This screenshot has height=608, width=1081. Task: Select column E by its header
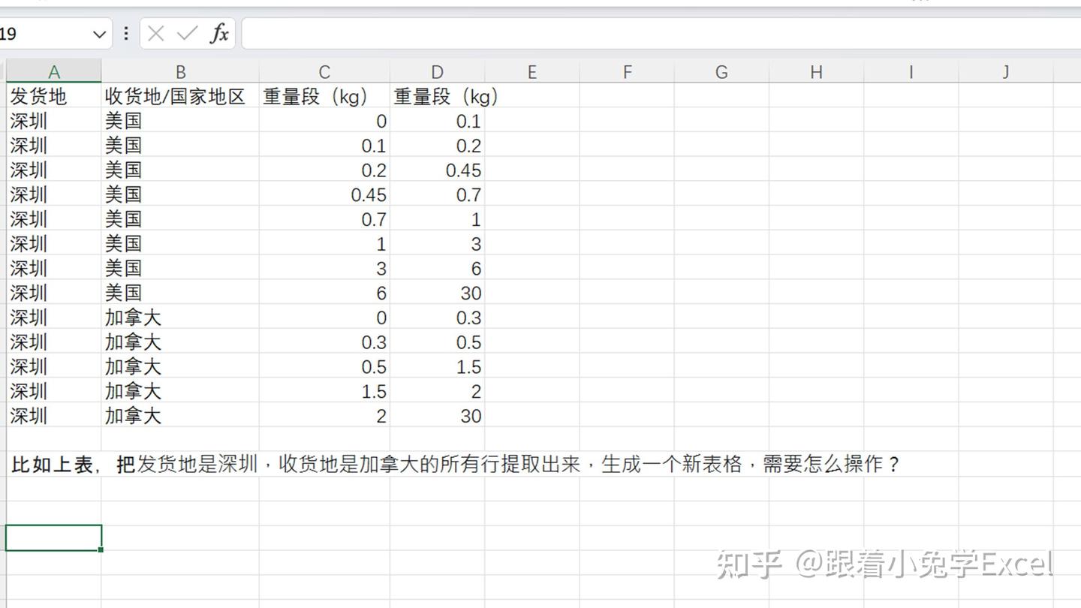pyautogui.click(x=531, y=71)
